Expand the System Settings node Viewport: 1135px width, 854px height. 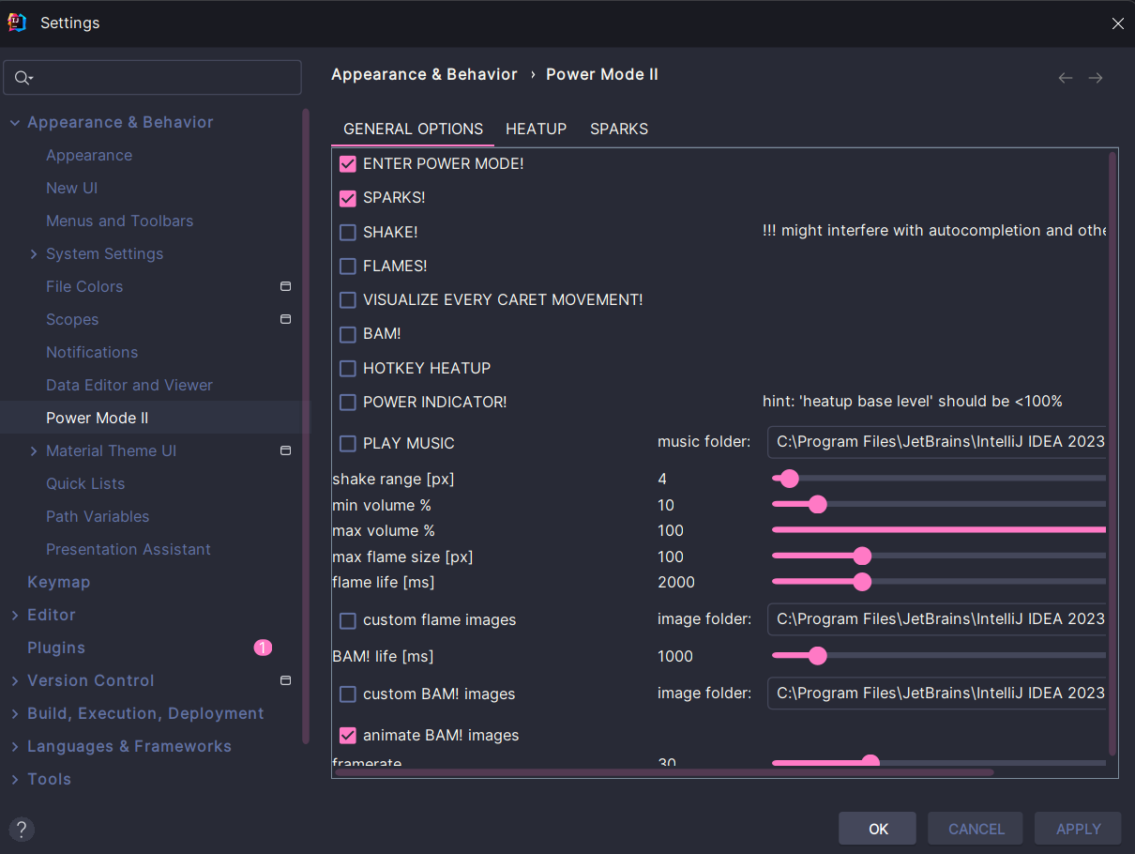[x=34, y=254]
